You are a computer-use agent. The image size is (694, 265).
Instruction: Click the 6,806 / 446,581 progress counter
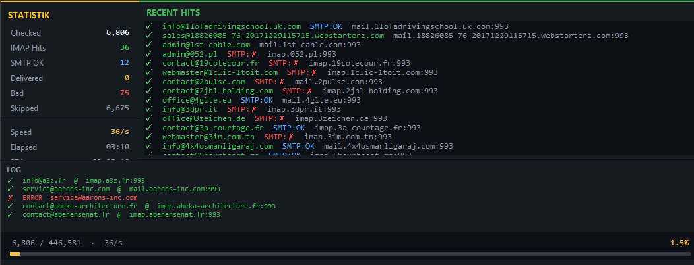pos(46,243)
